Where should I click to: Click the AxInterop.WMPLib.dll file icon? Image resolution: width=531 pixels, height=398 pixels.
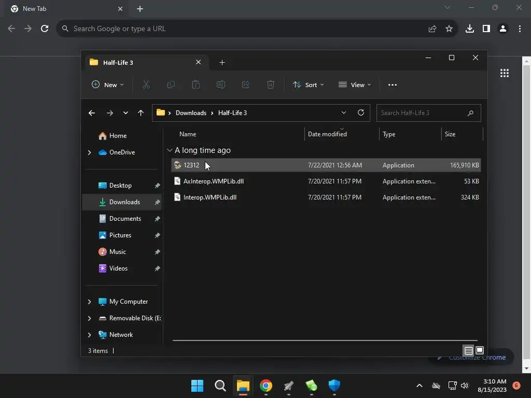point(177,181)
